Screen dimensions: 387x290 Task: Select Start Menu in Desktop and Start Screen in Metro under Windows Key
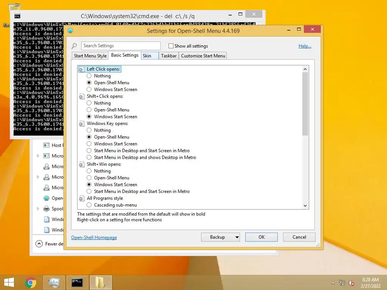pos(89,151)
